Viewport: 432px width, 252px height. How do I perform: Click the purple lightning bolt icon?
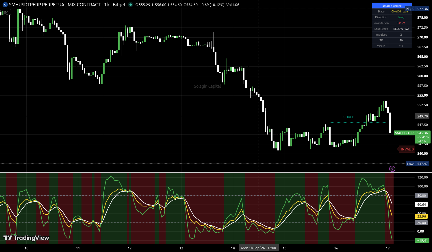pos(392,169)
